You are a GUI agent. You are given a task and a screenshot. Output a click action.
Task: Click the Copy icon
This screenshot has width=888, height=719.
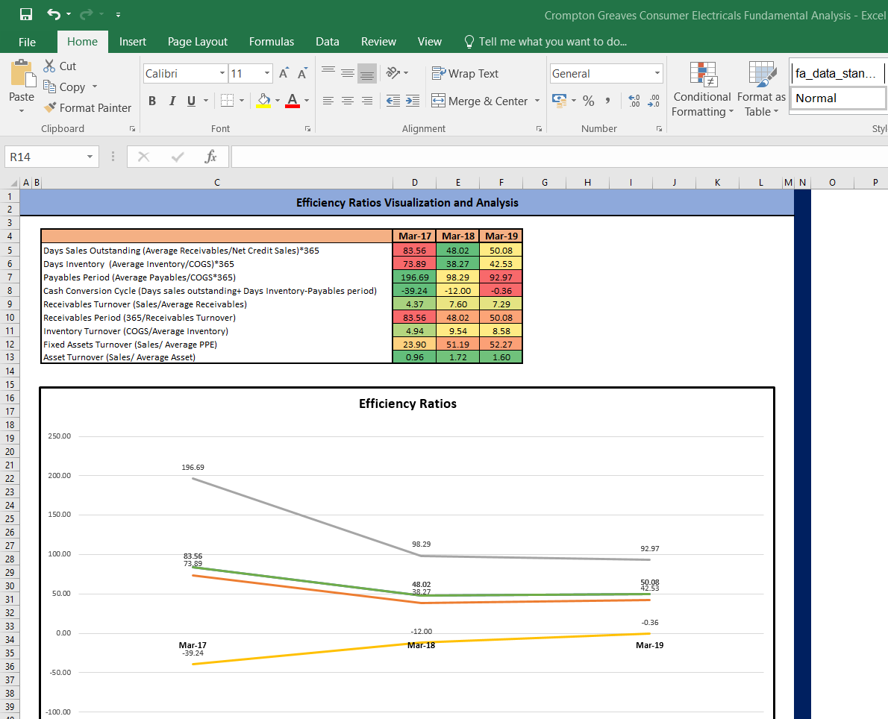(x=49, y=87)
